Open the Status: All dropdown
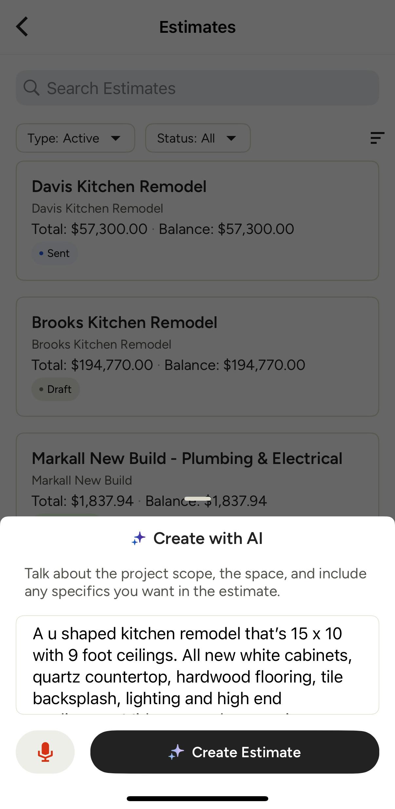Viewport: 395px width, 809px height. 198,138
